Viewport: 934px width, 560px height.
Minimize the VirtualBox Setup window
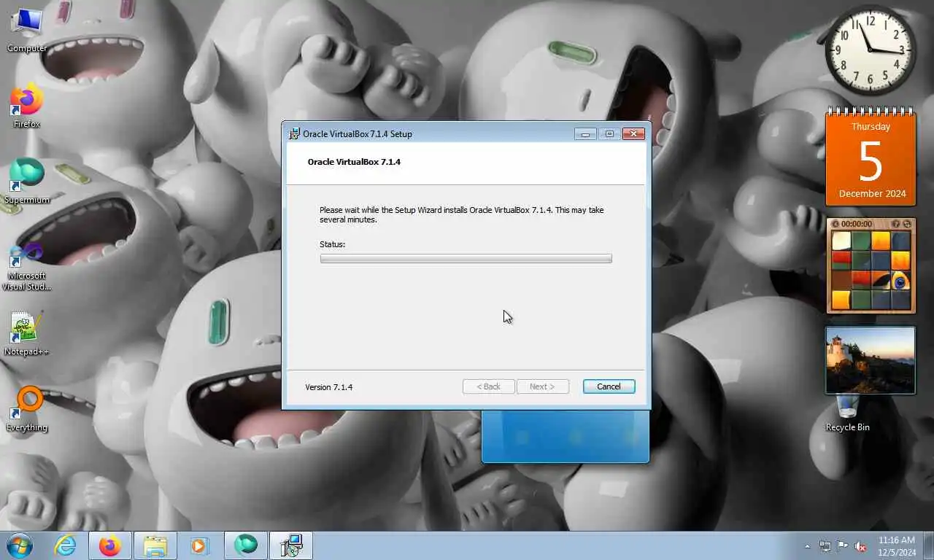tap(585, 134)
